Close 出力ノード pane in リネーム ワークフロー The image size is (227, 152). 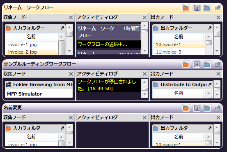218,17
